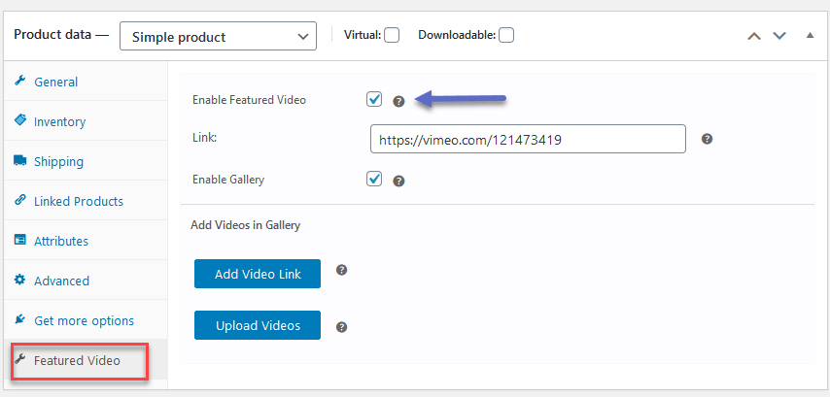Open the Simple product type dropdown
This screenshot has width=830, height=397.
click(218, 36)
